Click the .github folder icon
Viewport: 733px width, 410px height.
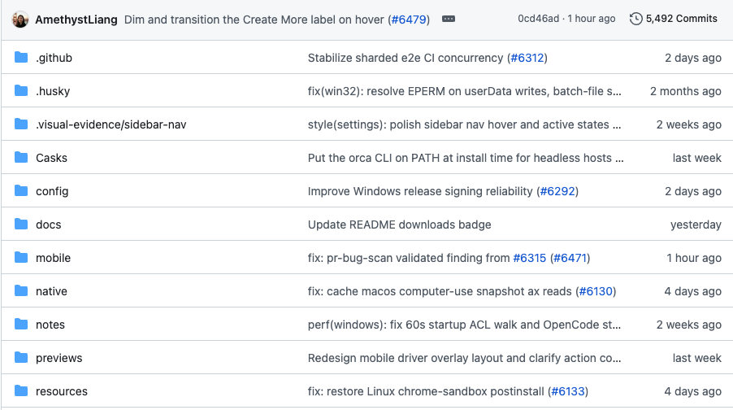(x=21, y=58)
